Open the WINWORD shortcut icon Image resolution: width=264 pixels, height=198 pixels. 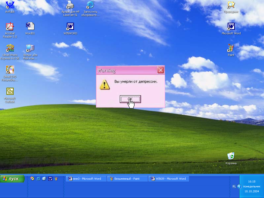coord(70,28)
